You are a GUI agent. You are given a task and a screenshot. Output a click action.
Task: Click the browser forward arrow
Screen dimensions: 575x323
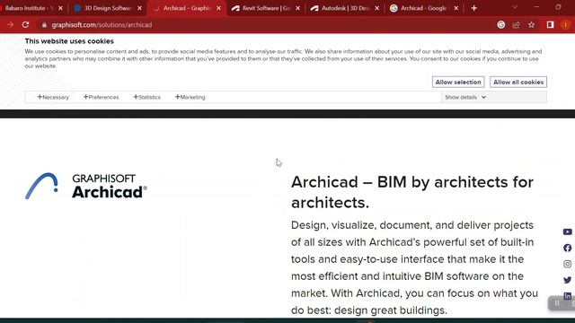tap(10, 25)
